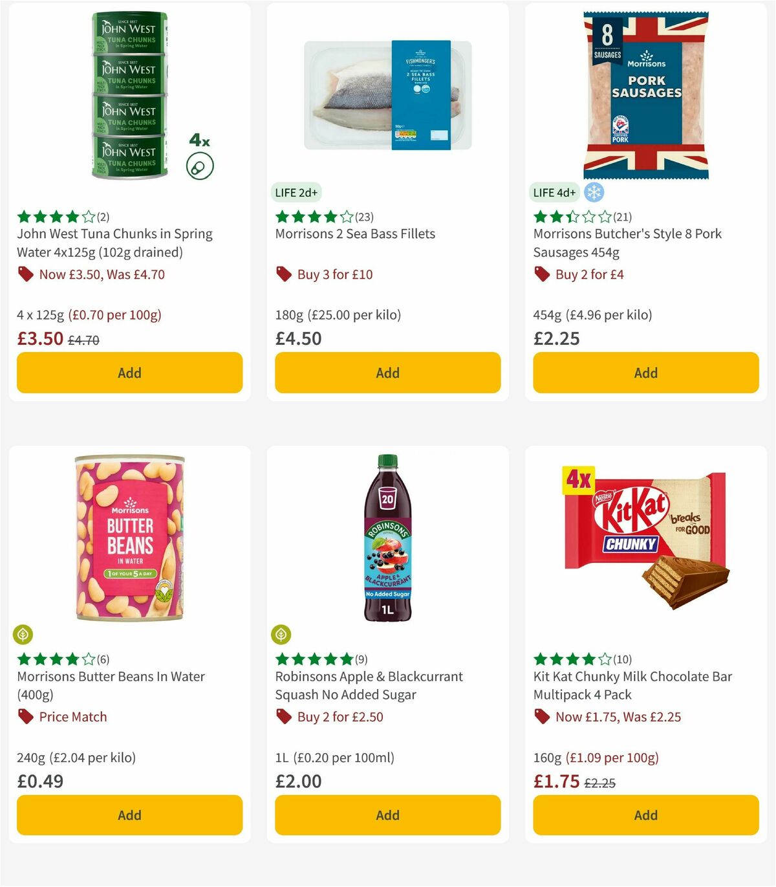Click the price-tag icon on Pork Sausages offer
Image resolution: width=776 pixels, height=887 pixels.
pyautogui.click(x=541, y=274)
